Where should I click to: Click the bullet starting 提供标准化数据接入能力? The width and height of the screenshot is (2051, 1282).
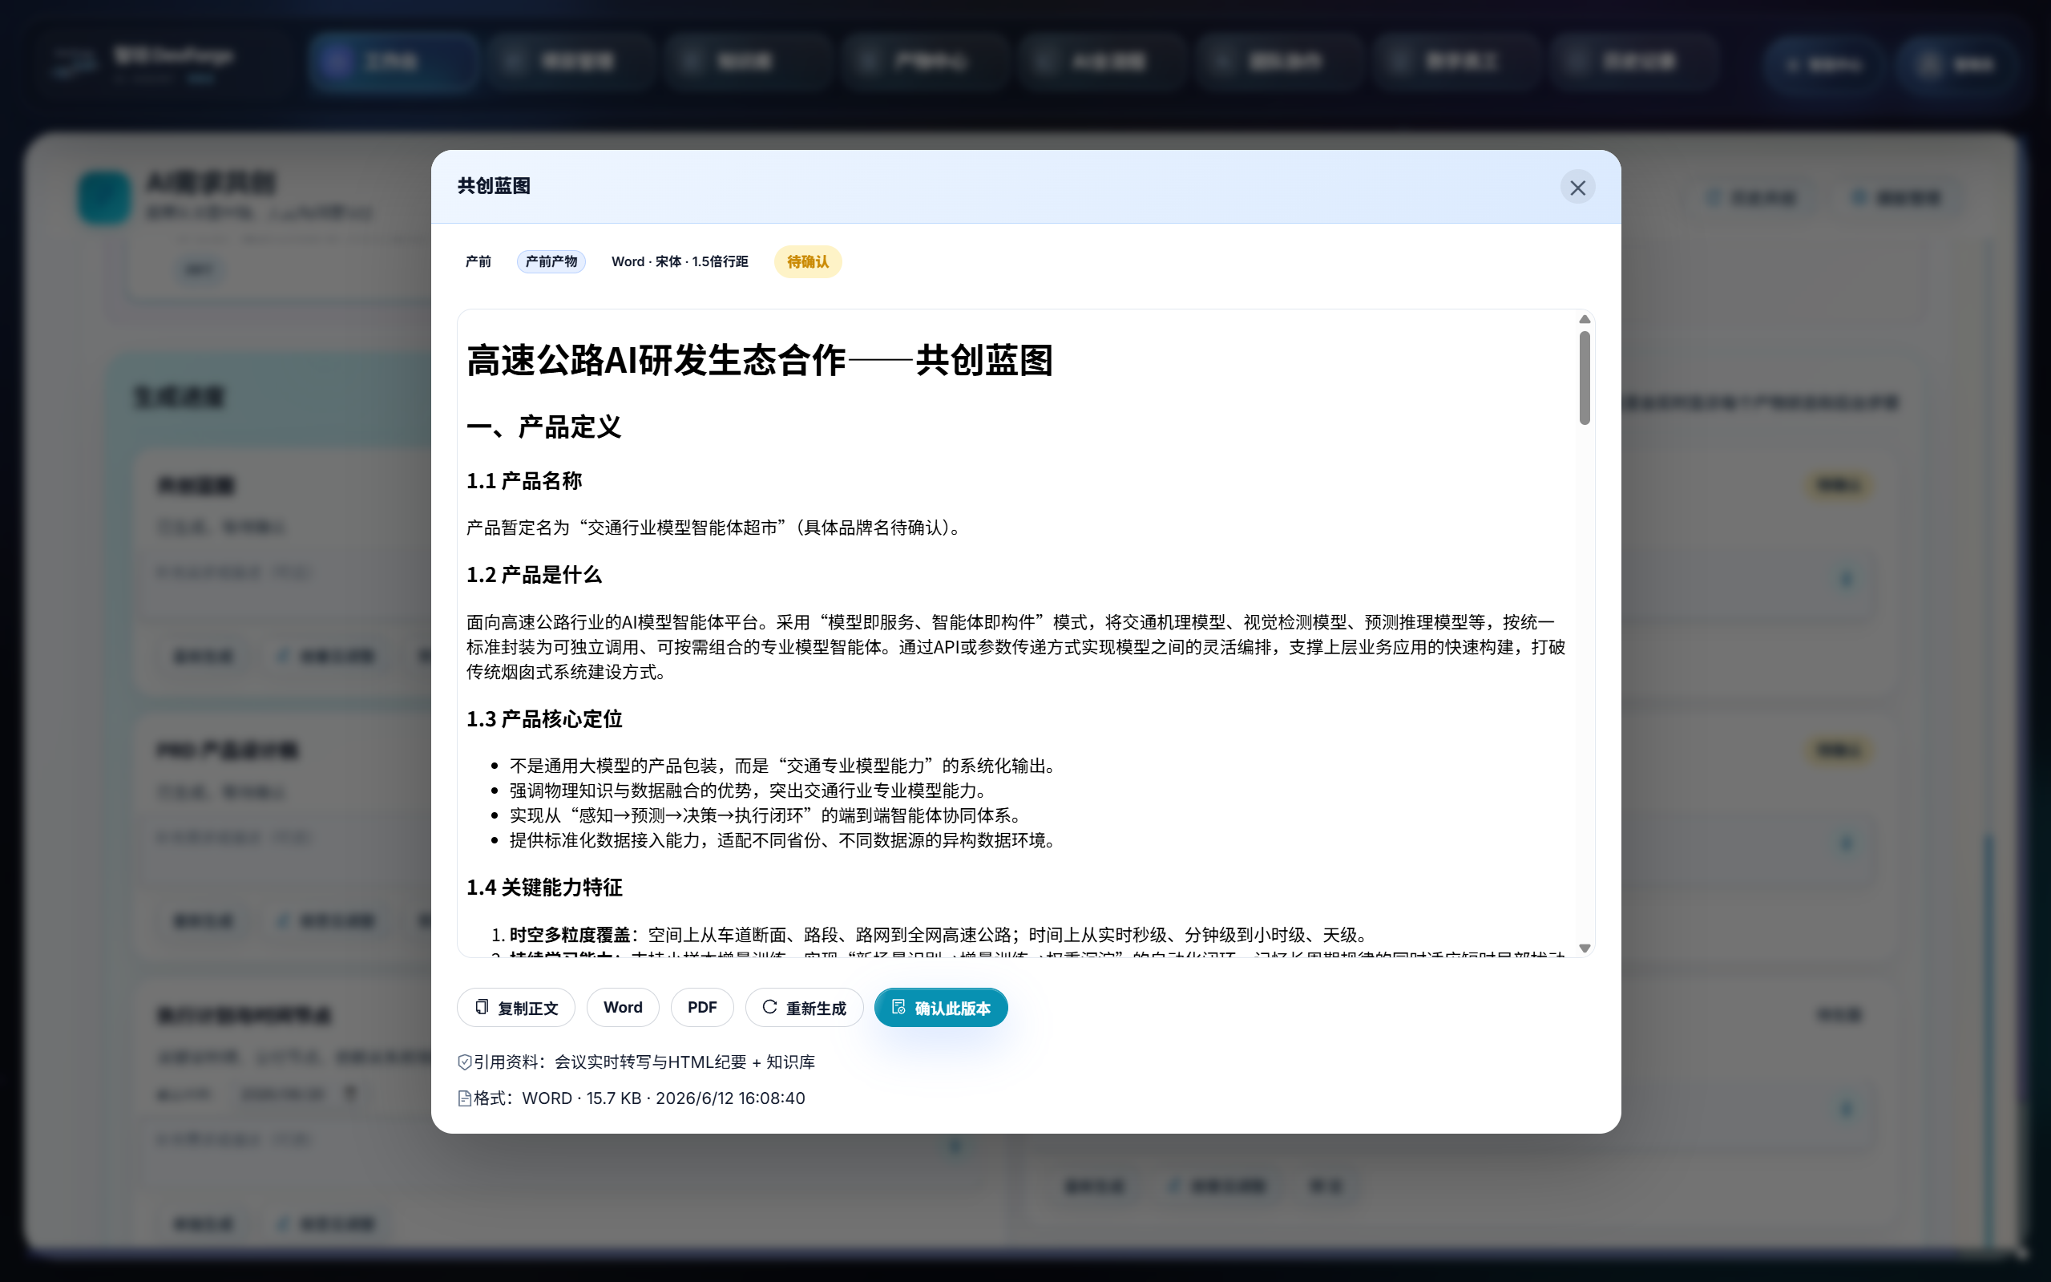785,840
